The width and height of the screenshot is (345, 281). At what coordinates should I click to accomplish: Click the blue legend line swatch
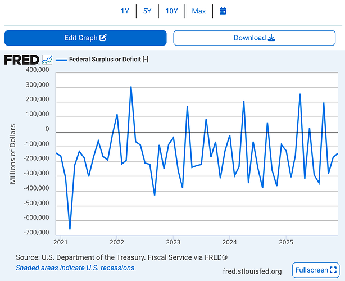[61, 60]
